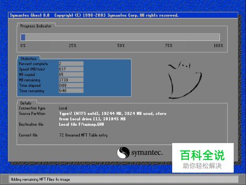Screen dimensions: 246x185
Task: Click the status bar message about MFT files
Action: (40, 180)
